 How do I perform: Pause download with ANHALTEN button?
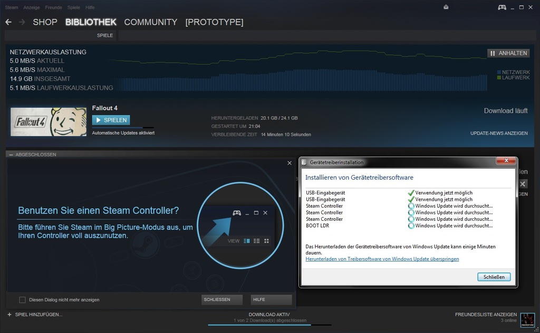pyautogui.click(x=508, y=53)
